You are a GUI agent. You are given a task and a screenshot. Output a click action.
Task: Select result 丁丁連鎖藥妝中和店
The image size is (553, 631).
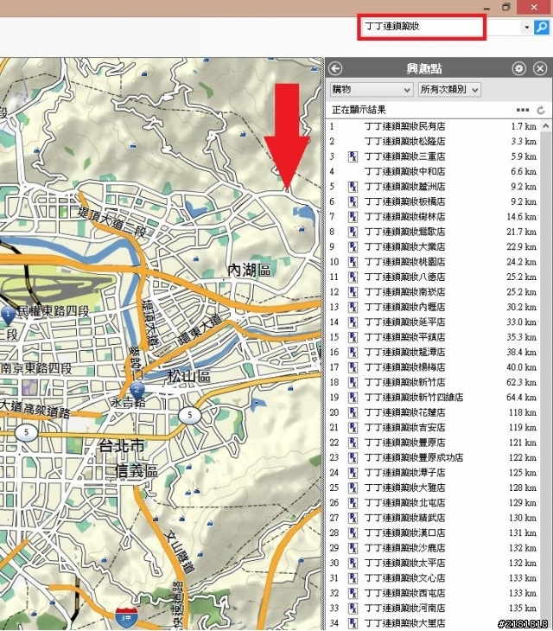[432, 171]
